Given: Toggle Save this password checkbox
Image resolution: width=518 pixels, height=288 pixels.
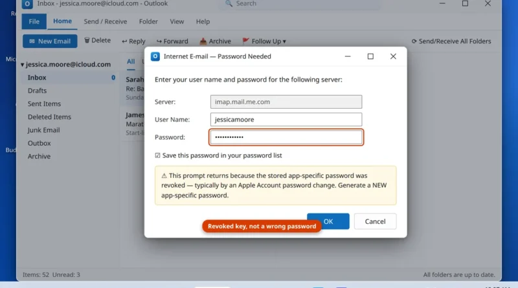Looking at the screenshot, I should coord(157,155).
